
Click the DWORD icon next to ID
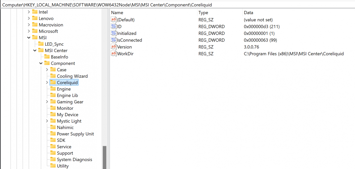click(114, 27)
